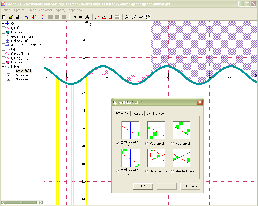Save the current graph

click(17, 17)
